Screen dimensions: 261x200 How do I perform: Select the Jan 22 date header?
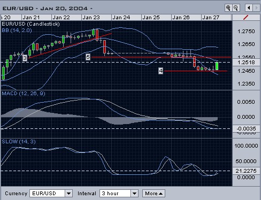tap(66, 18)
